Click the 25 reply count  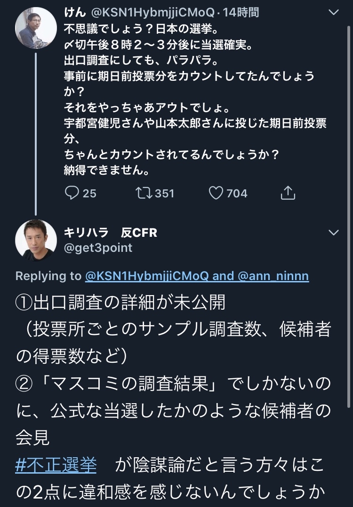click(x=89, y=193)
